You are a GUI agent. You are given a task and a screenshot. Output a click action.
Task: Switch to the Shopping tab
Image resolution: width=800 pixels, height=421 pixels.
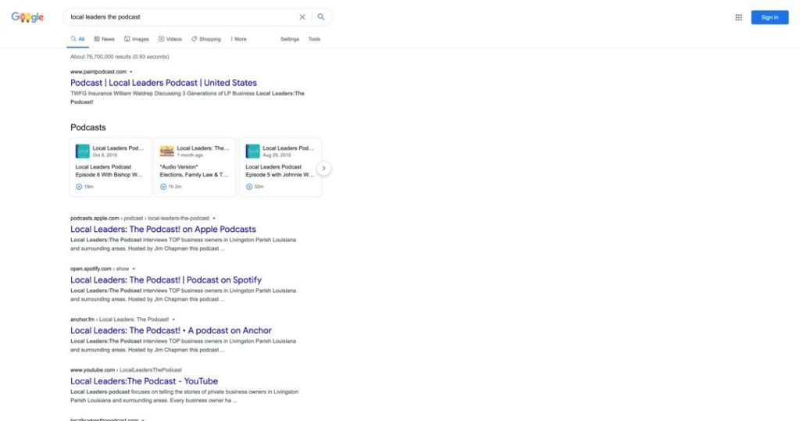tap(206, 39)
